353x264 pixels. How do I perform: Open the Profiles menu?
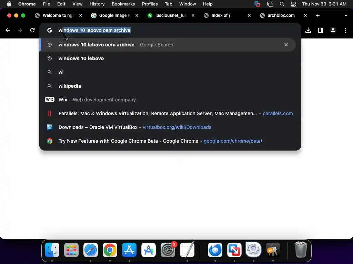coord(150,4)
